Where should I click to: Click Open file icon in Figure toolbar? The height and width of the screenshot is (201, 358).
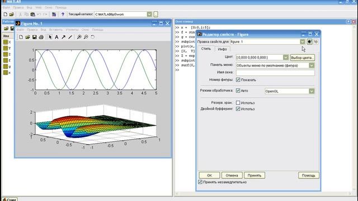click(x=27, y=37)
